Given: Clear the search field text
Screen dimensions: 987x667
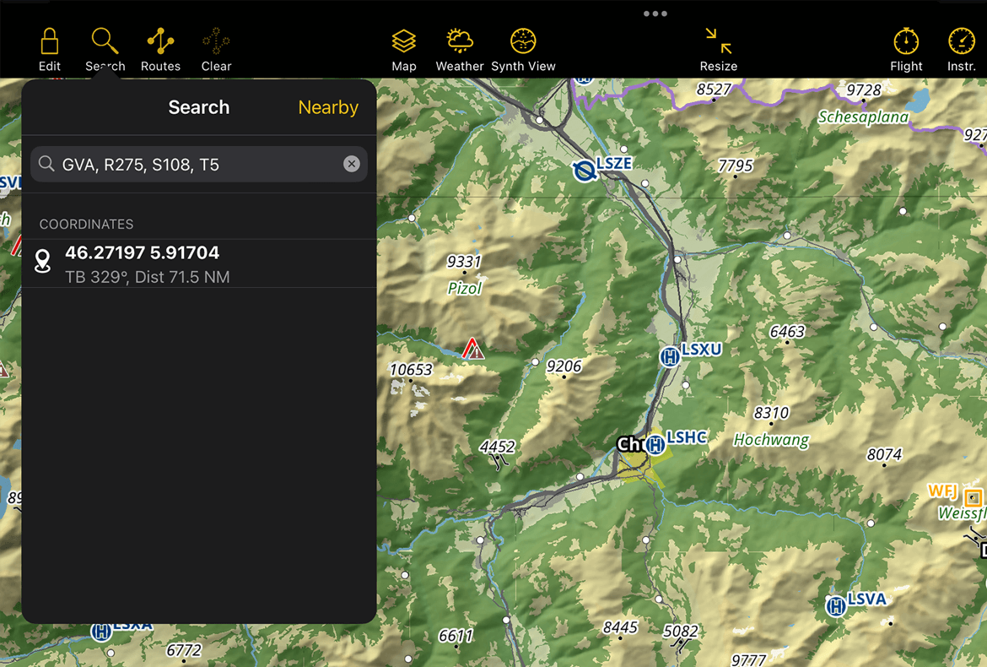Looking at the screenshot, I should [352, 164].
